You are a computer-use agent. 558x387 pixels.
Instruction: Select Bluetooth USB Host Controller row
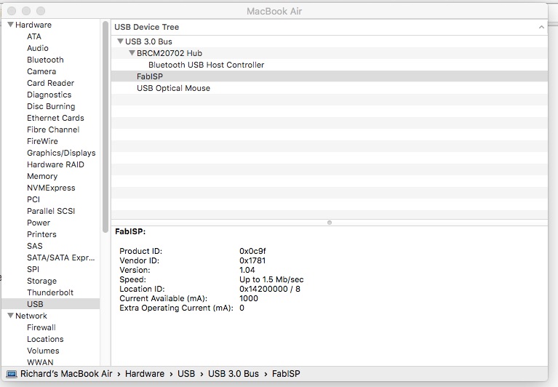330,65
